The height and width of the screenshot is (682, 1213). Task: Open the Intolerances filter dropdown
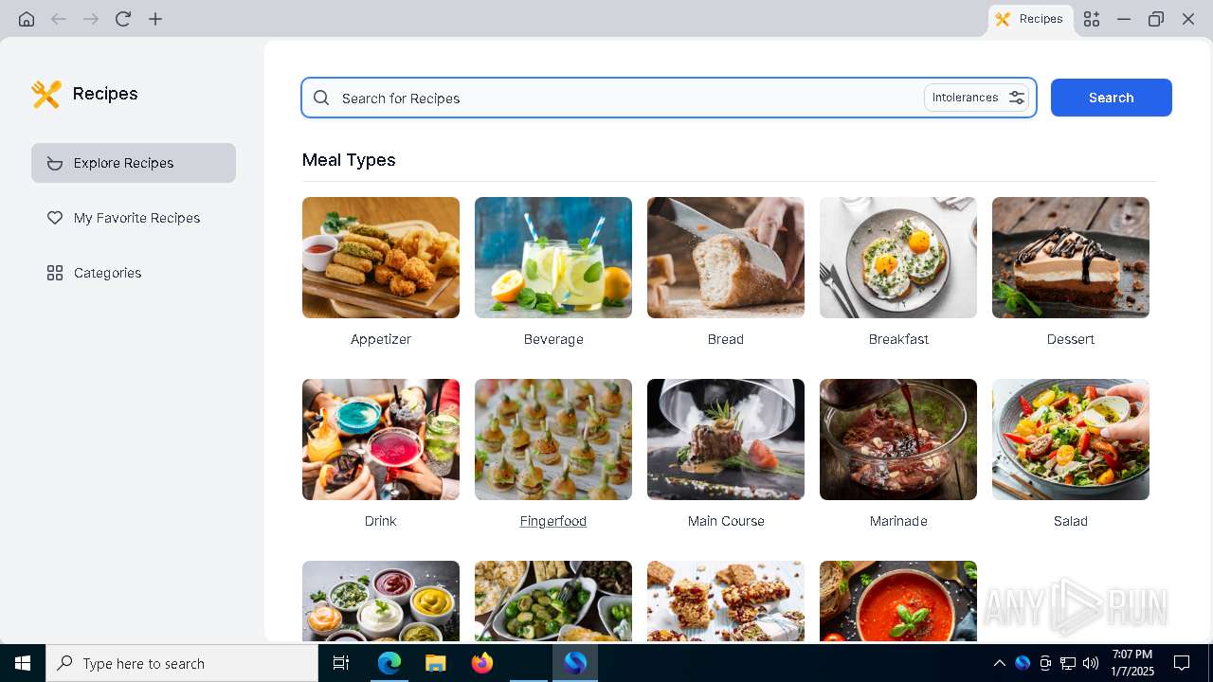(x=977, y=98)
